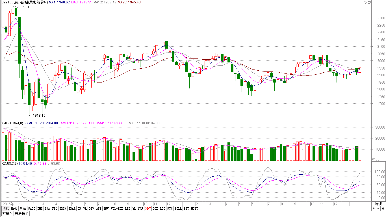Click the K: 64.45 value

coord(25,163)
